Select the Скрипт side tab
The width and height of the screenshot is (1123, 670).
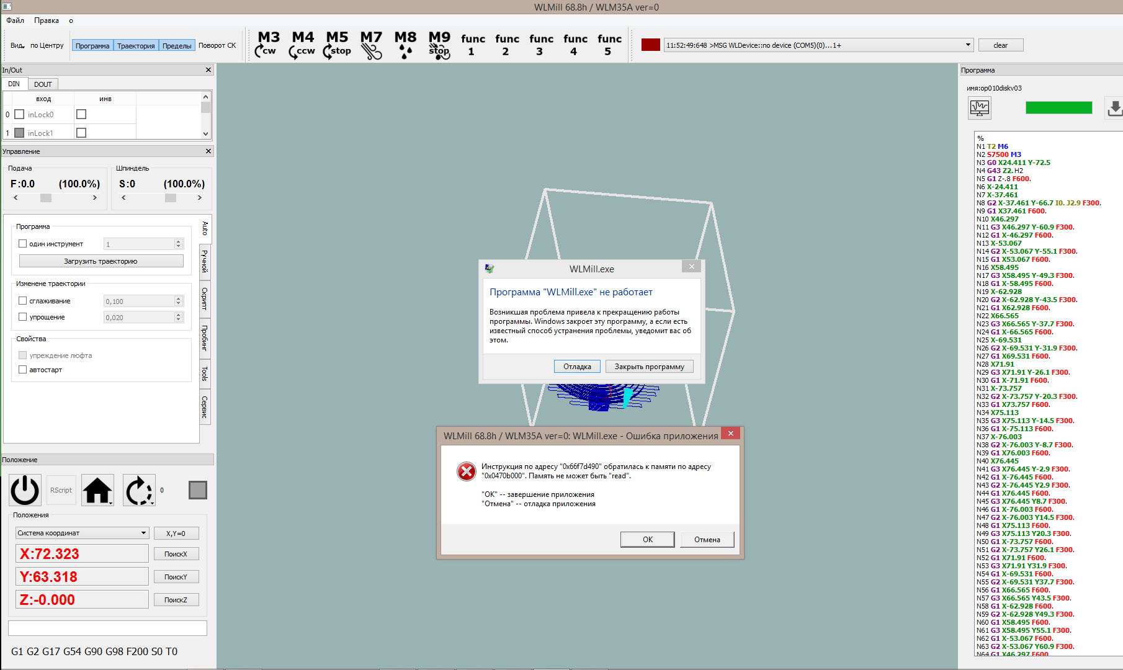click(x=205, y=299)
